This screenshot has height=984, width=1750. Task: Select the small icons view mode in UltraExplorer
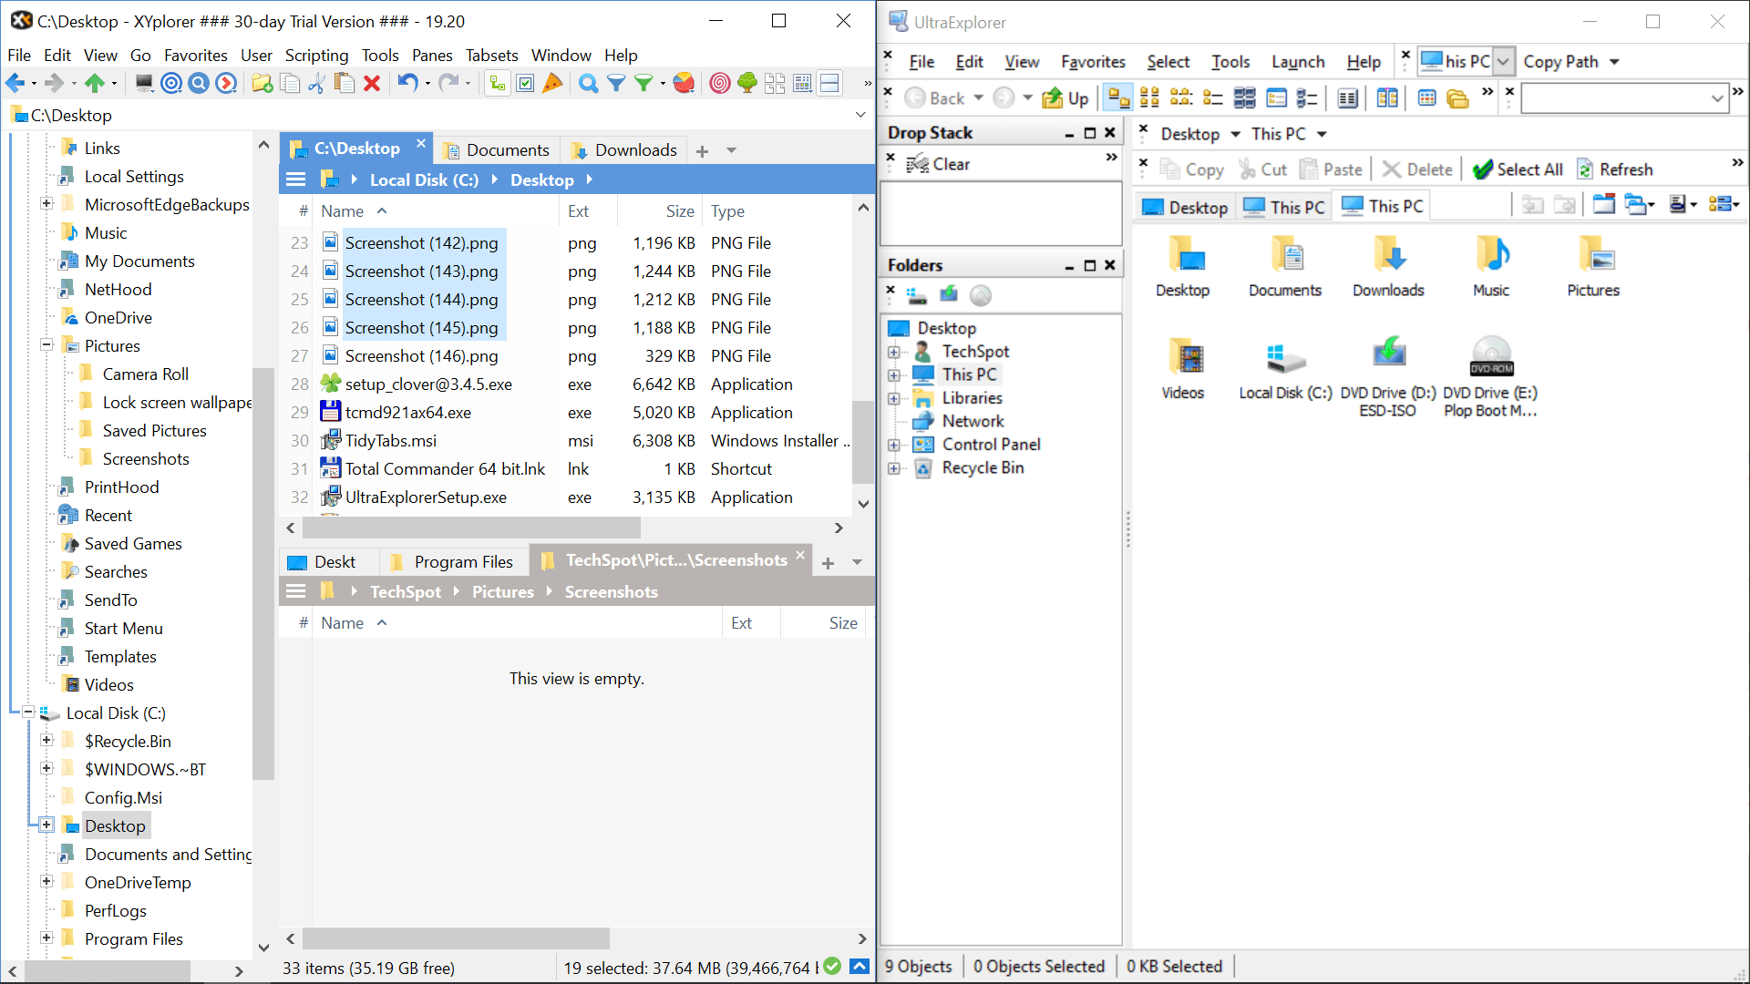(1181, 98)
